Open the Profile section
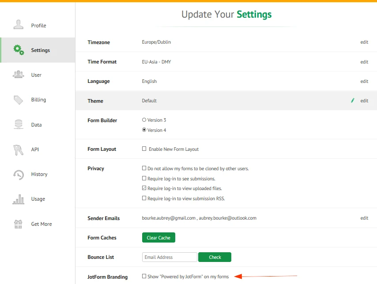This screenshot has width=377, height=284. pyautogui.click(x=38, y=25)
